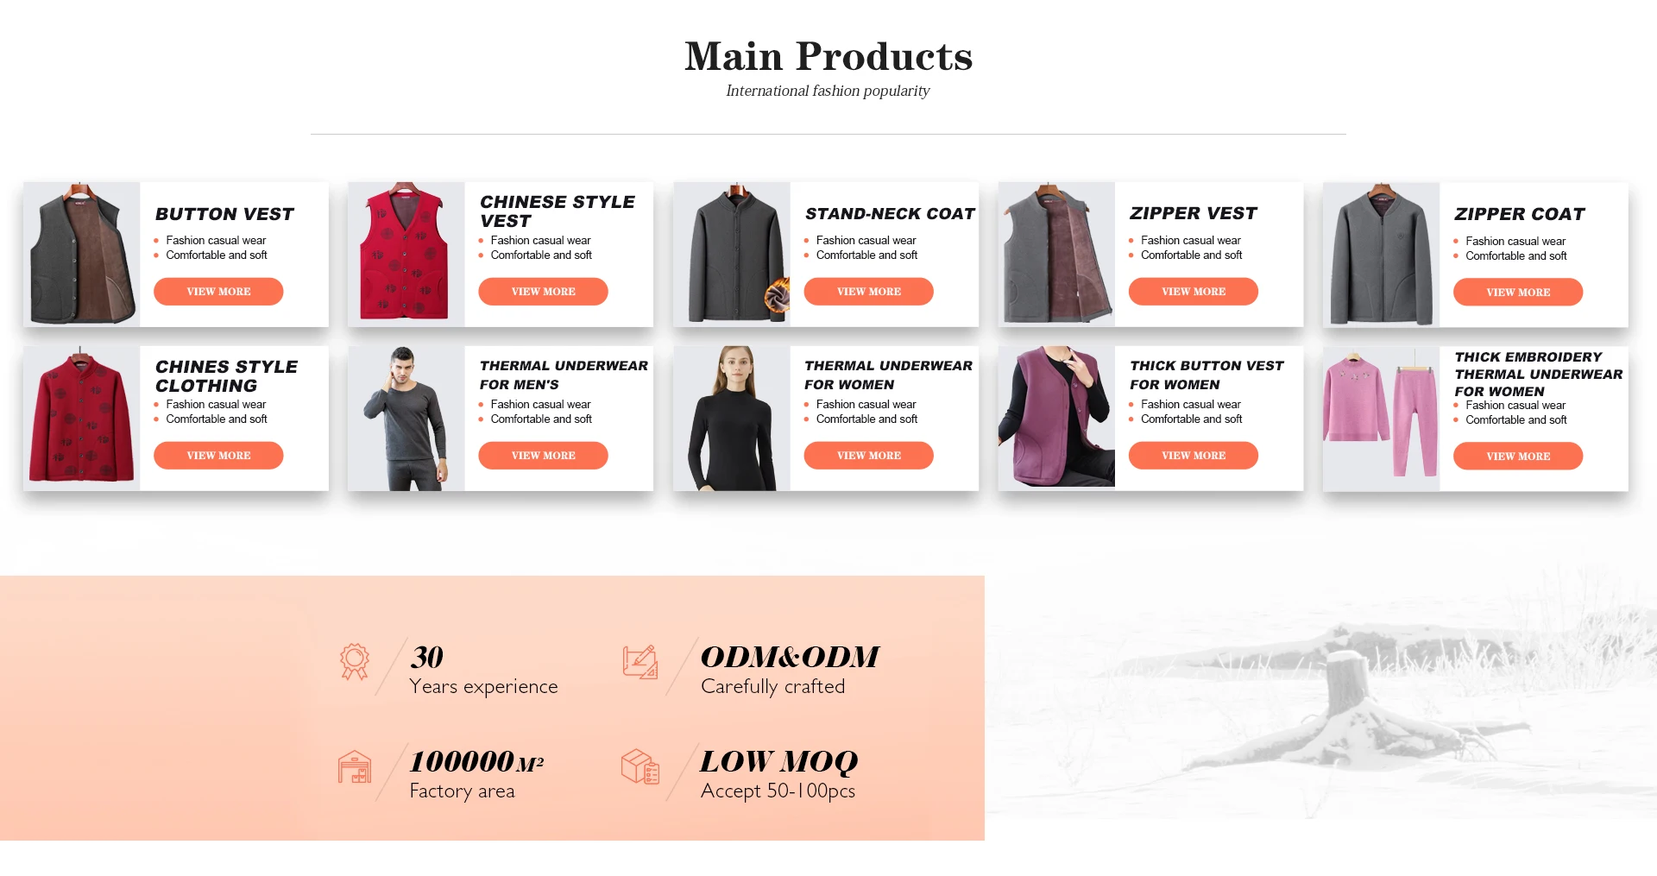View more on Thermal Underwear For Men's

tap(543, 456)
